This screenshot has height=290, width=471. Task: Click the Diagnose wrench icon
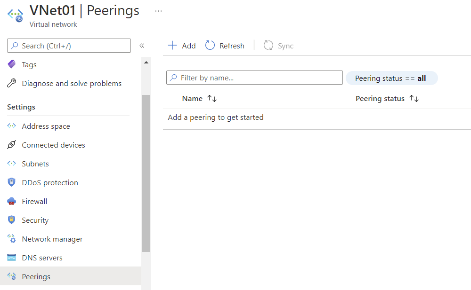point(11,83)
